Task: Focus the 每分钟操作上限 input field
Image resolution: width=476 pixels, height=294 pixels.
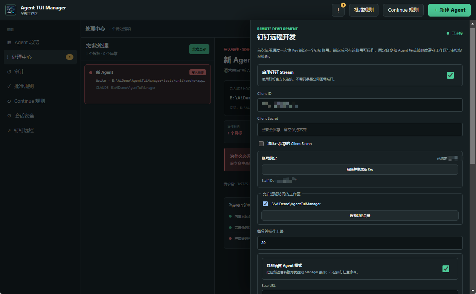Action: (360, 243)
